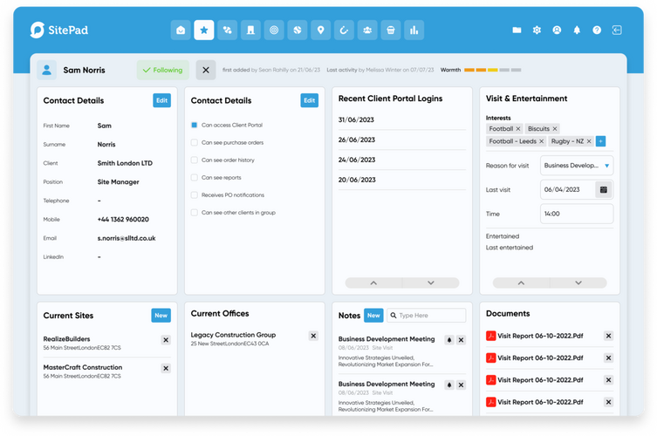Toggle the Following button for Sam Norris
The image size is (657, 436).
(162, 70)
